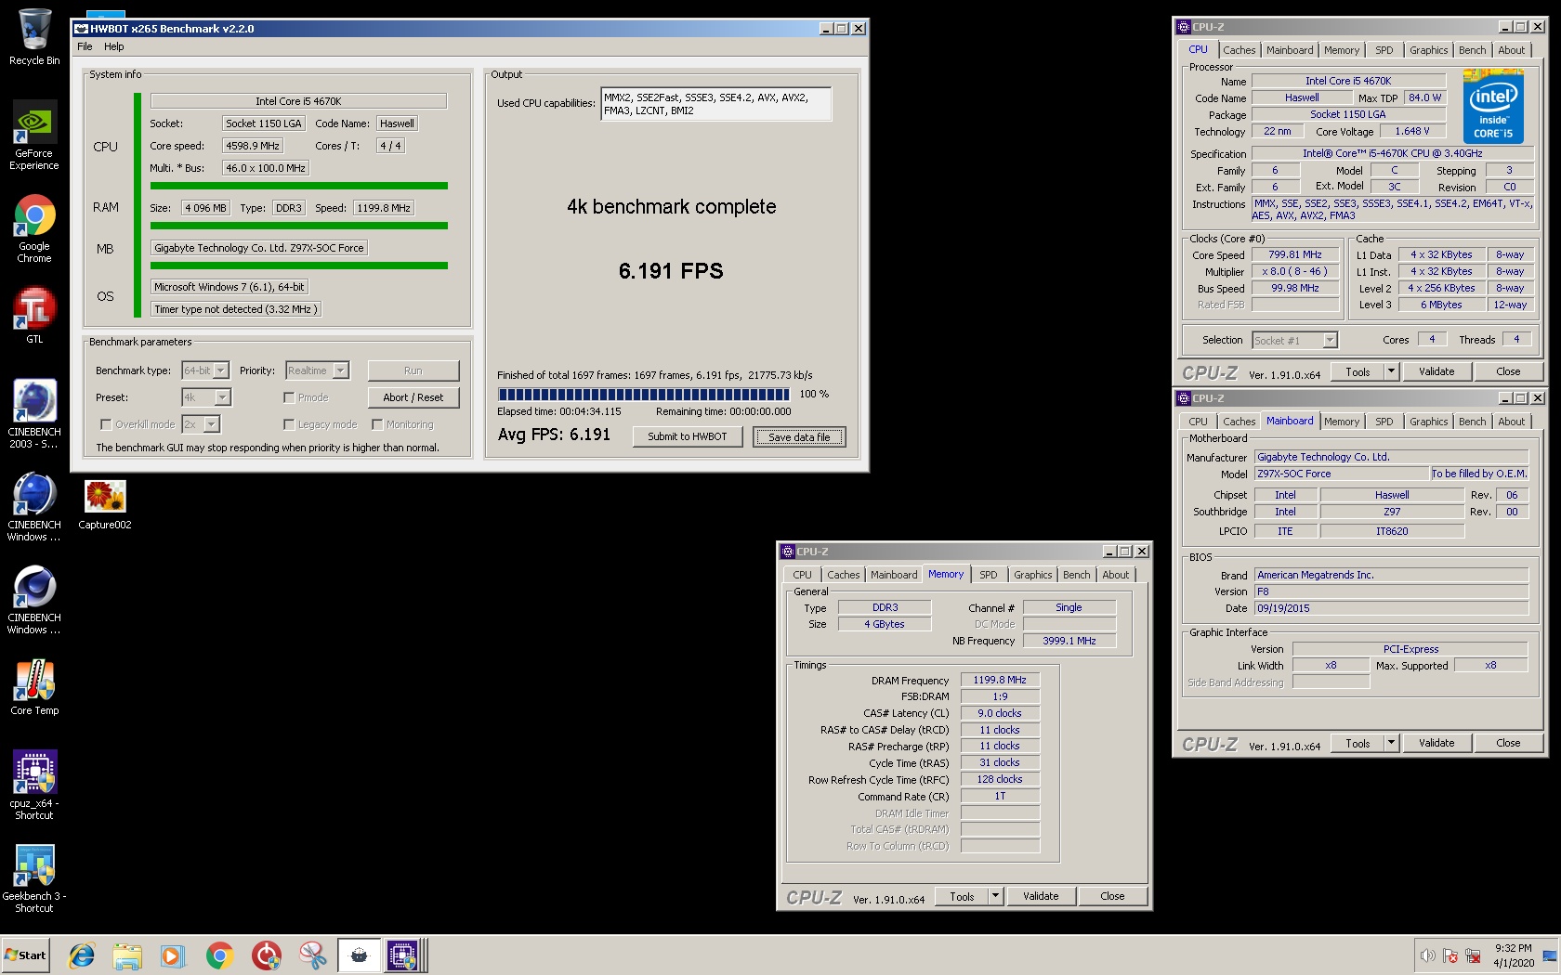Open the File menu in HWBOT
This screenshot has width=1561, height=975.
click(85, 46)
